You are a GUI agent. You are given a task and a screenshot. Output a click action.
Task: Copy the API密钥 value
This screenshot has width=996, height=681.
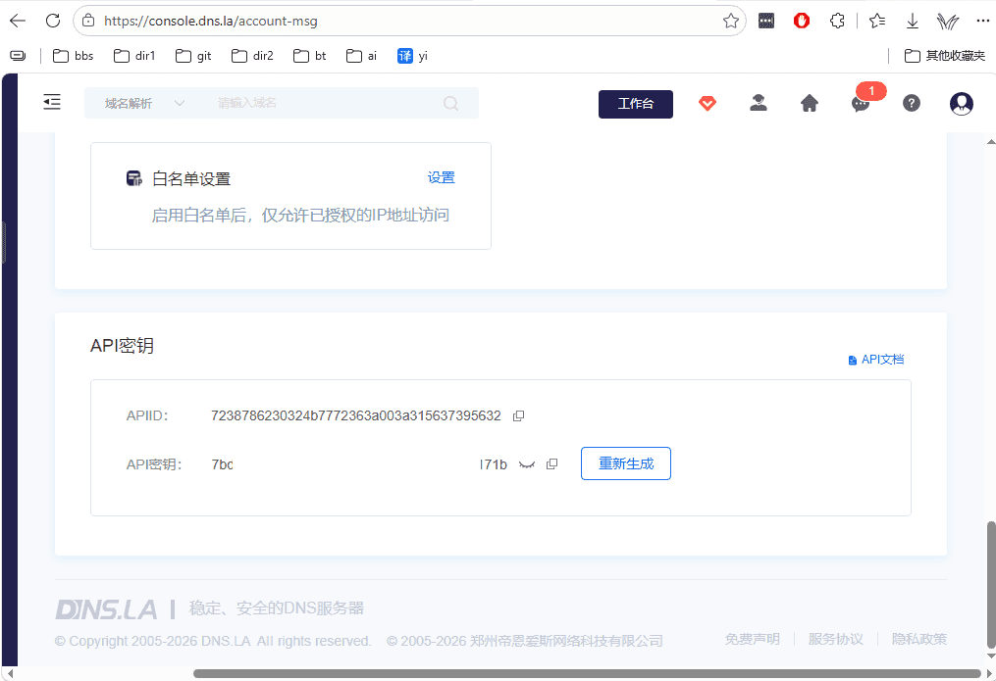[552, 464]
